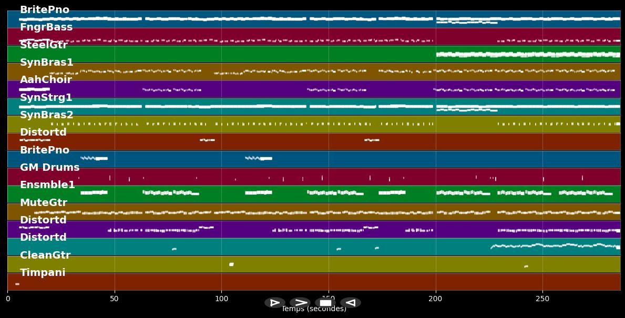This screenshot has width=625, height=318.
Task: Select the SteelGtr track label
Action: click(44, 45)
